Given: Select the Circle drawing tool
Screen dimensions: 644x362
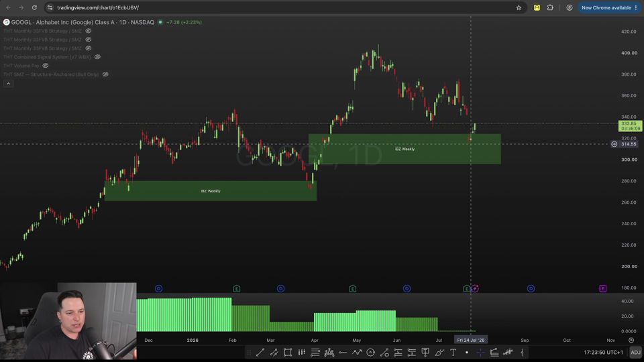Looking at the screenshot, I should click(370, 352).
